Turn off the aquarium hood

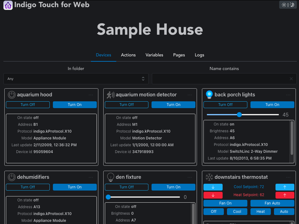28,105
